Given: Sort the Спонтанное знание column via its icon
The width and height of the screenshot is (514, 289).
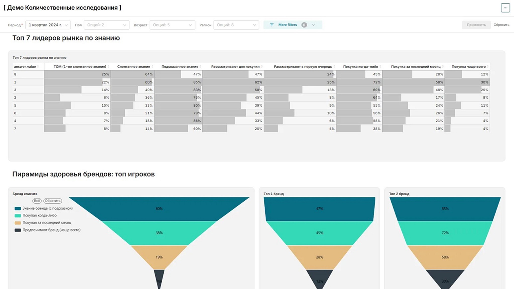Looking at the screenshot, I should [x=152, y=67].
